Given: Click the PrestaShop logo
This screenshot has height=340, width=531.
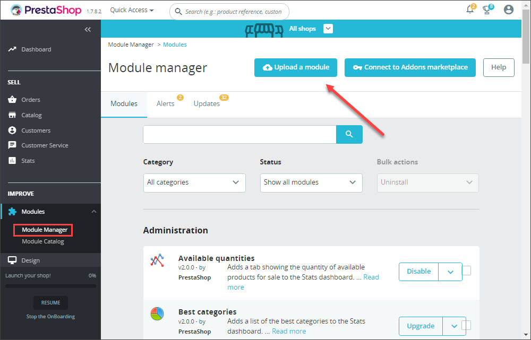Looking at the screenshot, I should (x=46, y=10).
